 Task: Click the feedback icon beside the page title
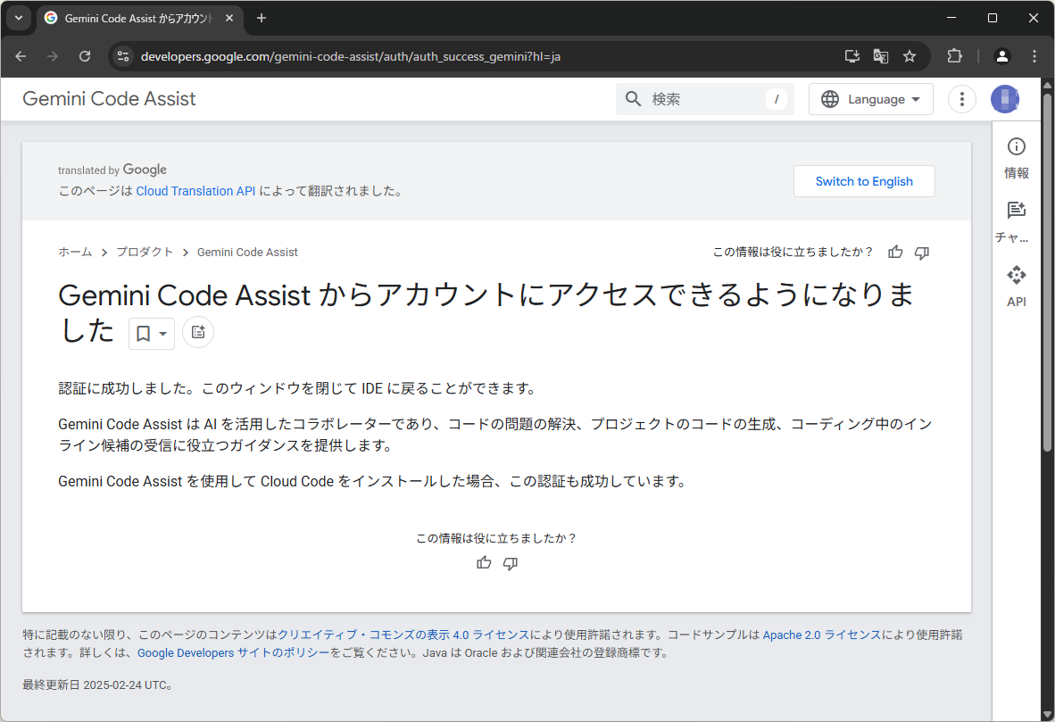coord(197,332)
